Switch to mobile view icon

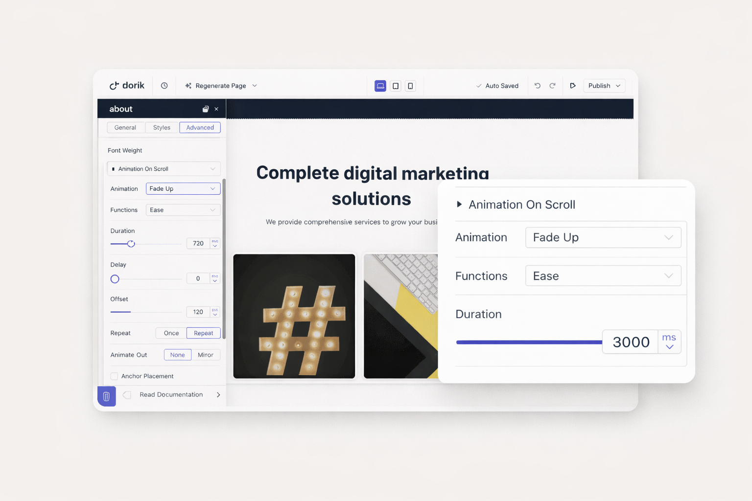410,86
